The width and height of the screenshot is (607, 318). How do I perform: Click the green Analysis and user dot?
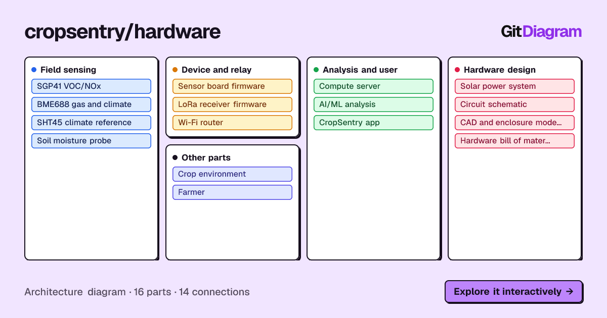316,70
